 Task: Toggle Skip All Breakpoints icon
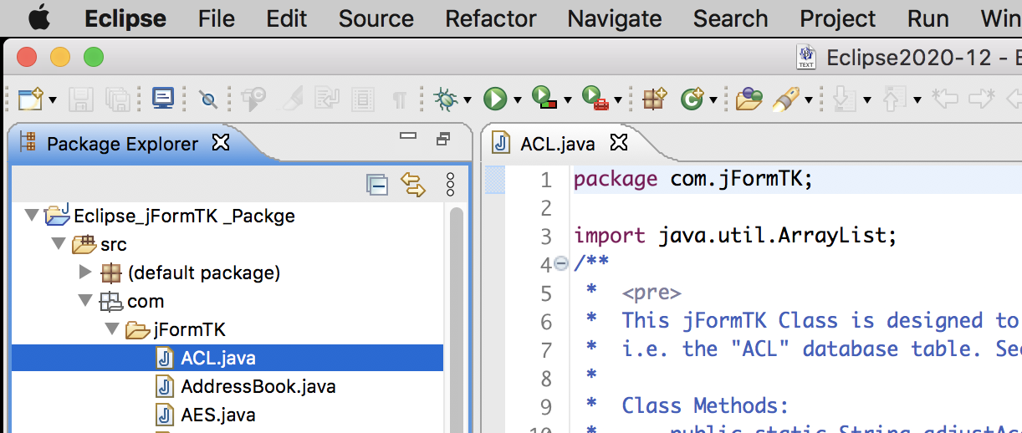(x=208, y=99)
